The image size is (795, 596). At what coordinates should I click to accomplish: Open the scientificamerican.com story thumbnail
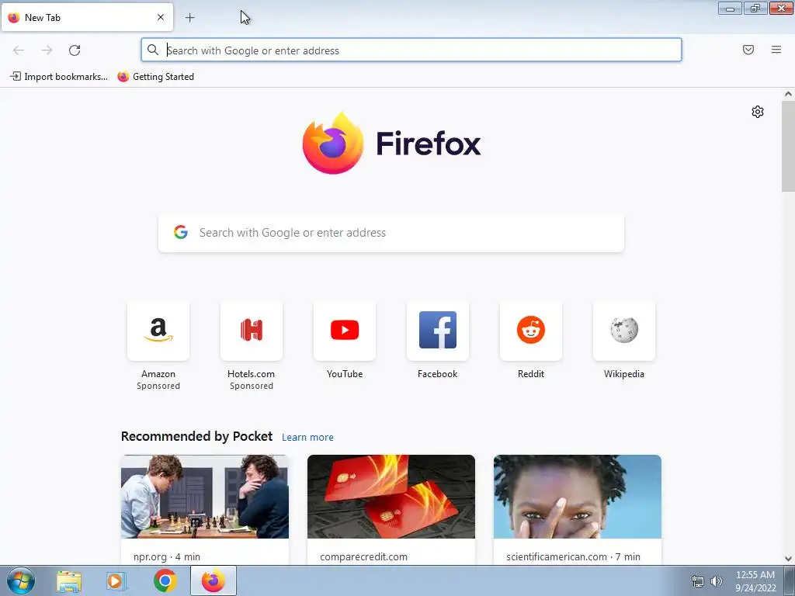(578, 497)
